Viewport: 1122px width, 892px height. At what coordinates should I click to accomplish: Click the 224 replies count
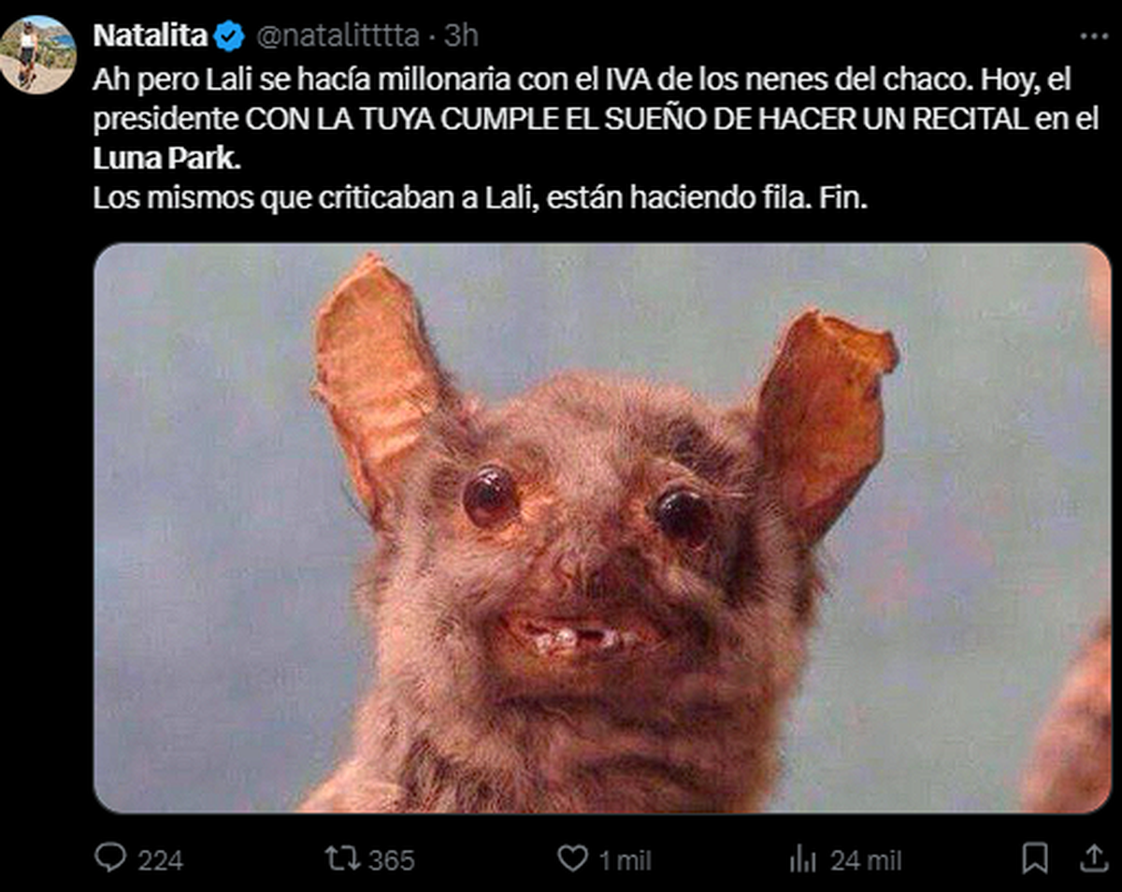[x=161, y=859]
